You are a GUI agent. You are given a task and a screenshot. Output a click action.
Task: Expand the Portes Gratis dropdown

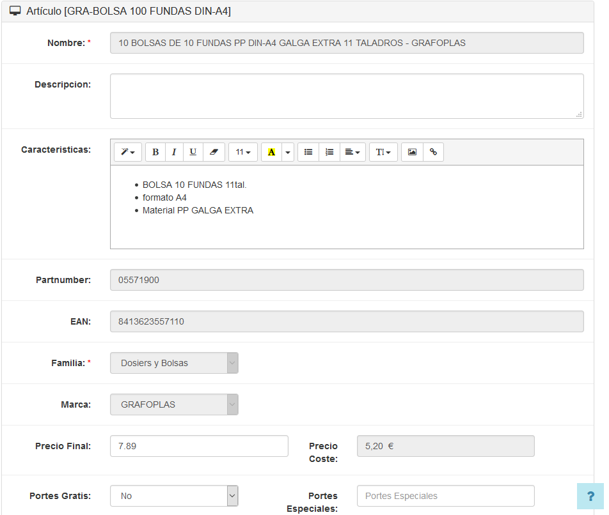pos(174,496)
